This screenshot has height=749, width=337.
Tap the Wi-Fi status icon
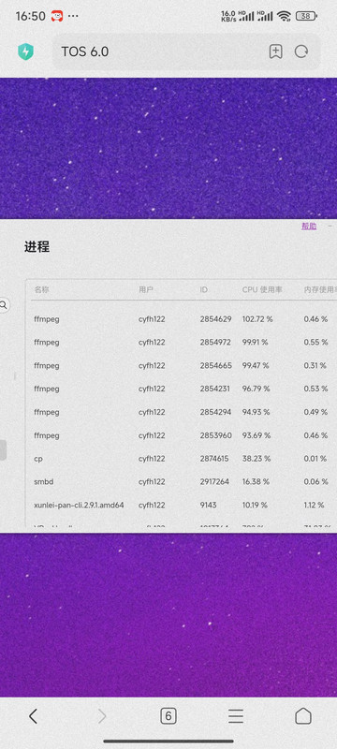(x=284, y=16)
